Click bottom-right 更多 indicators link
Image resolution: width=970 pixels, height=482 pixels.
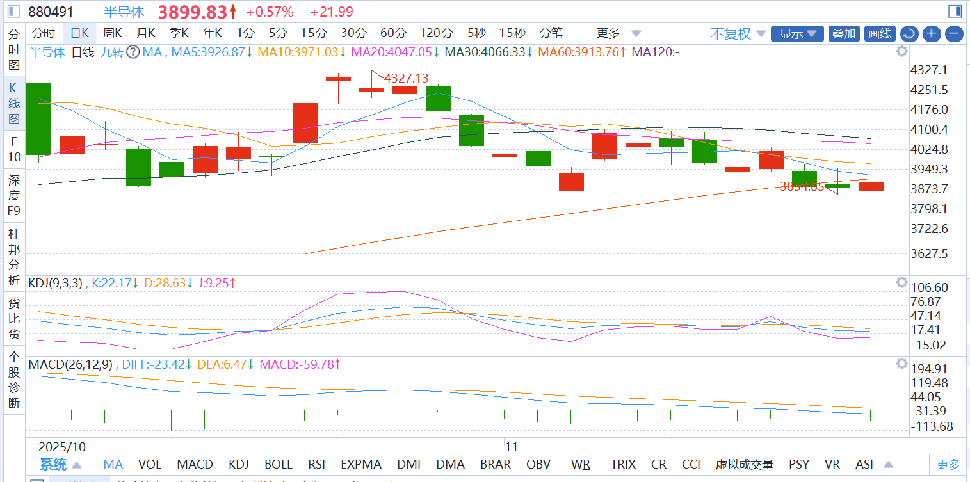(948, 465)
